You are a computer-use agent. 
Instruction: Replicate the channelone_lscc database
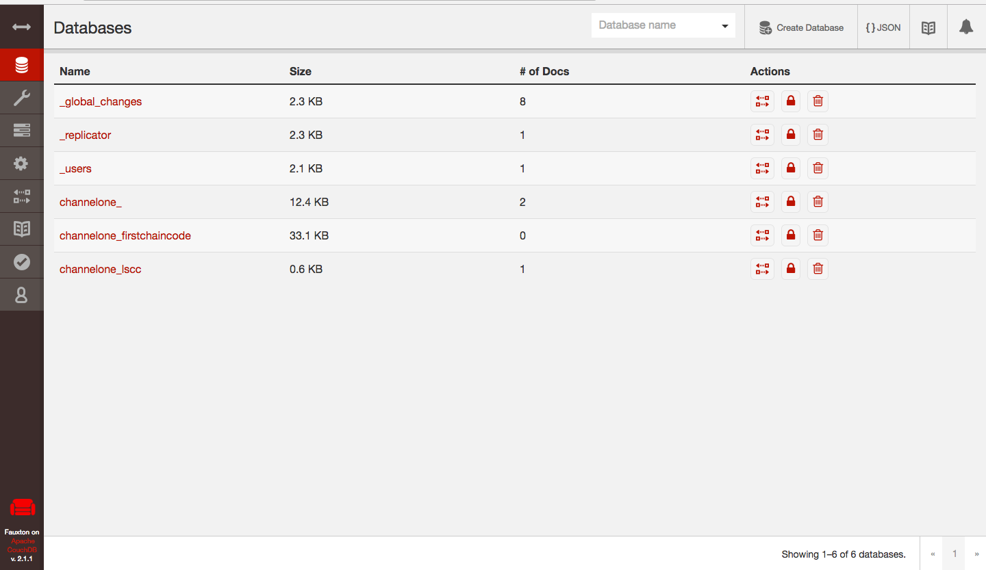pos(762,269)
